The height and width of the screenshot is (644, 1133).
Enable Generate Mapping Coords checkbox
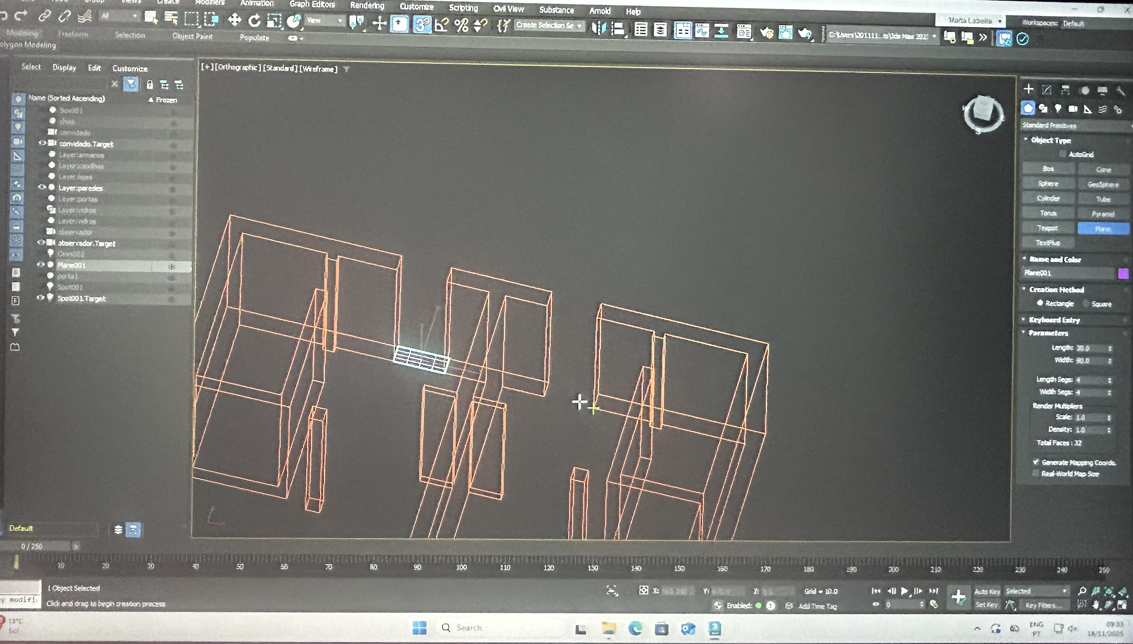(x=1035, y=462)
